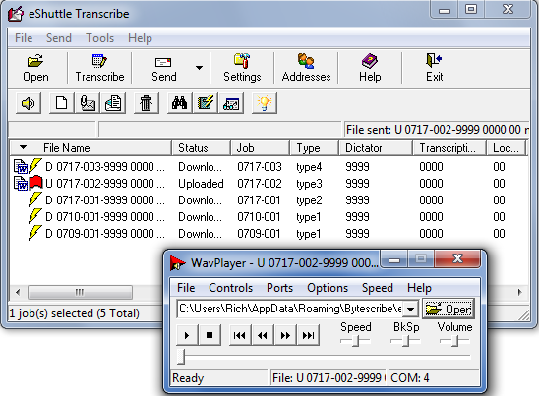Click the Volume slider in WavPlayer
This screenshot has width=539, height=396.
pos(454,341)
